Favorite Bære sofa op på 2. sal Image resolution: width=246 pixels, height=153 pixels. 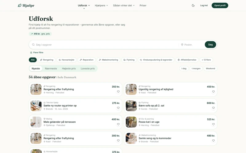point(213,108)
